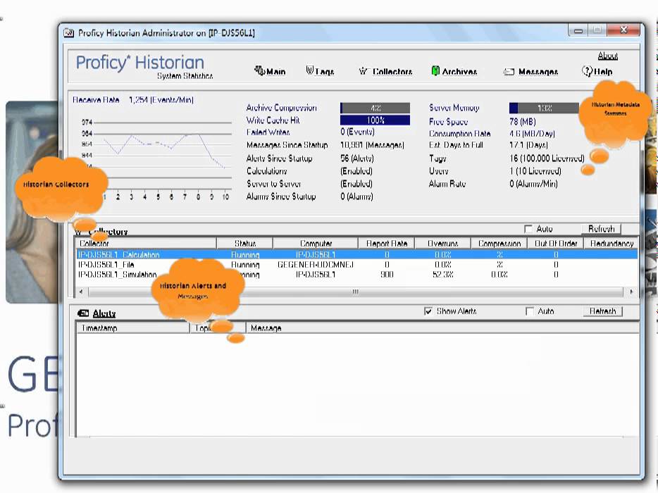Image resolution: width=658 pixels, height=493 pixels.
Task: Open the Archives page
Action: (x=459, y=72)
